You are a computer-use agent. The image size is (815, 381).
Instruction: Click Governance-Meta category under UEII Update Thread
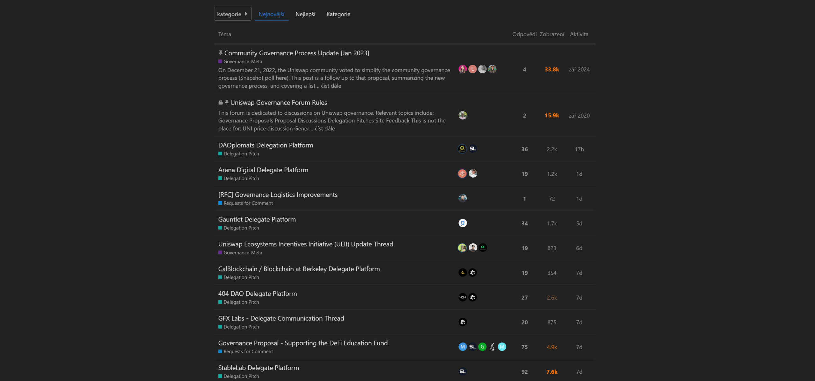[240, 253]
